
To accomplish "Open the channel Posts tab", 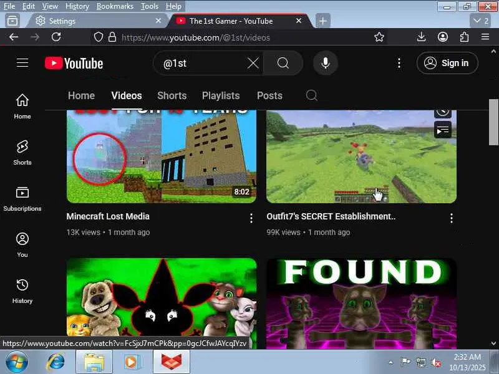I will 269,96.
